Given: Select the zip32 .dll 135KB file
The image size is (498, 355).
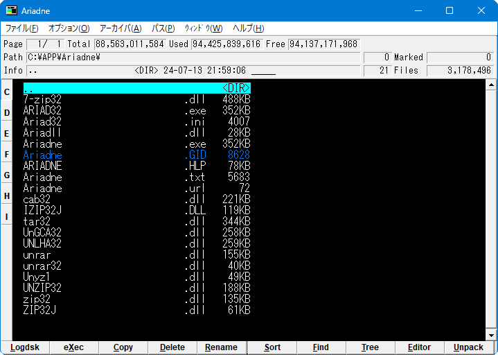Looking at the screenshot, I should 137,299.
